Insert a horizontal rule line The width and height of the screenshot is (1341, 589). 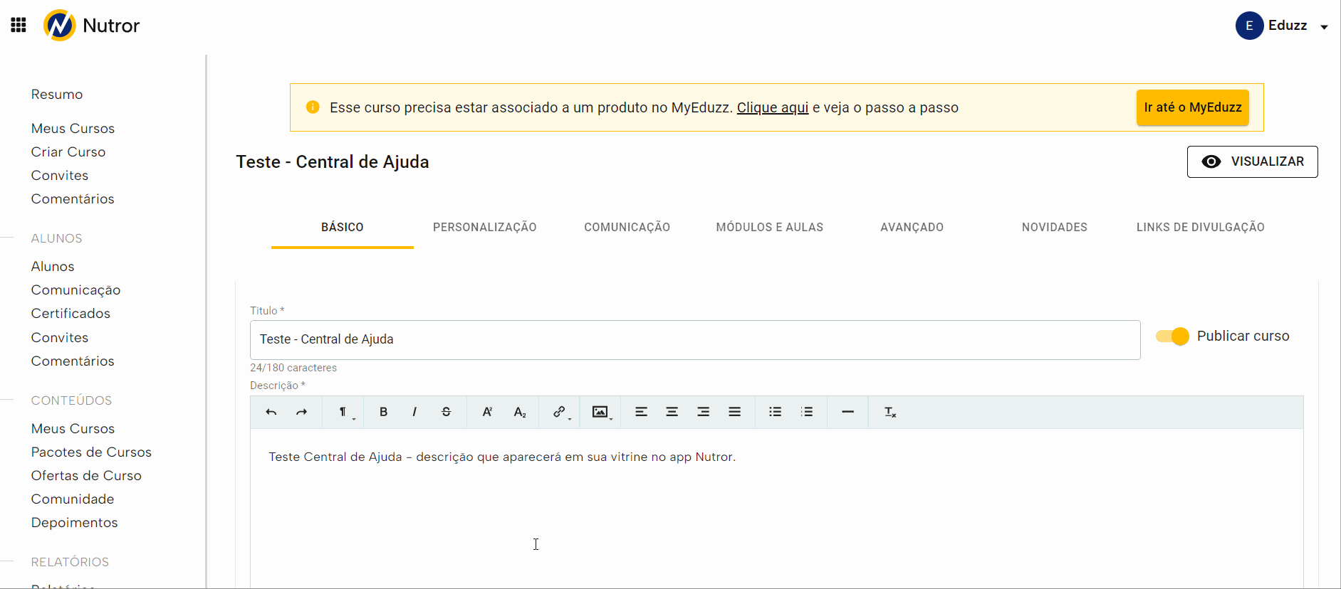click(x=847, y=412)
